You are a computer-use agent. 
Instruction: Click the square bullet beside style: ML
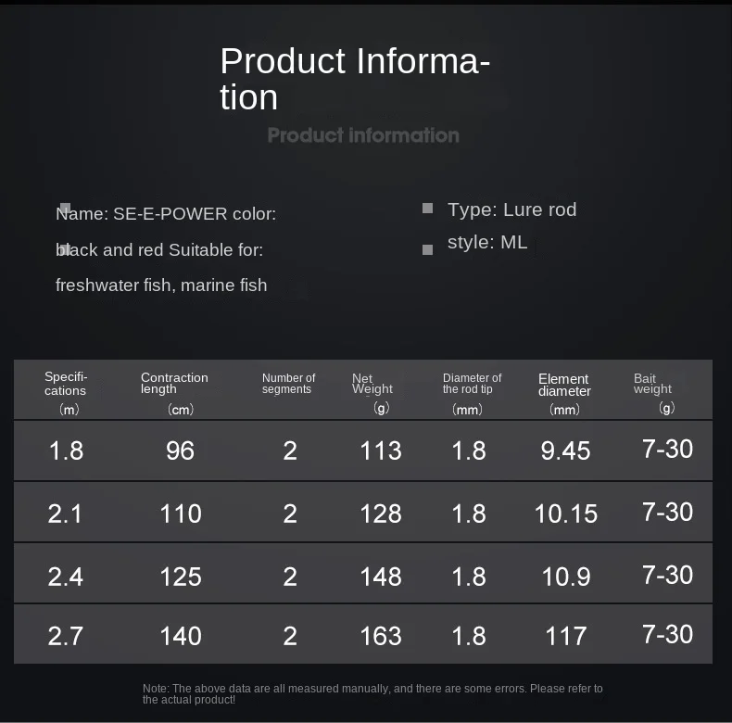coord(427,249)
